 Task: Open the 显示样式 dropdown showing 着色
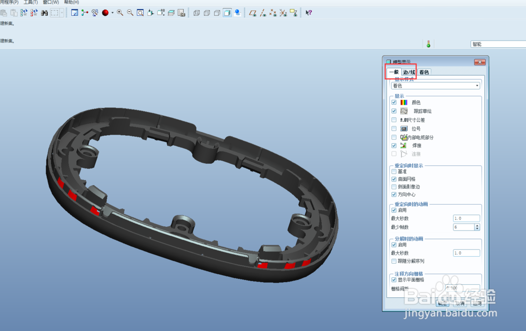[x=436, y=86]
